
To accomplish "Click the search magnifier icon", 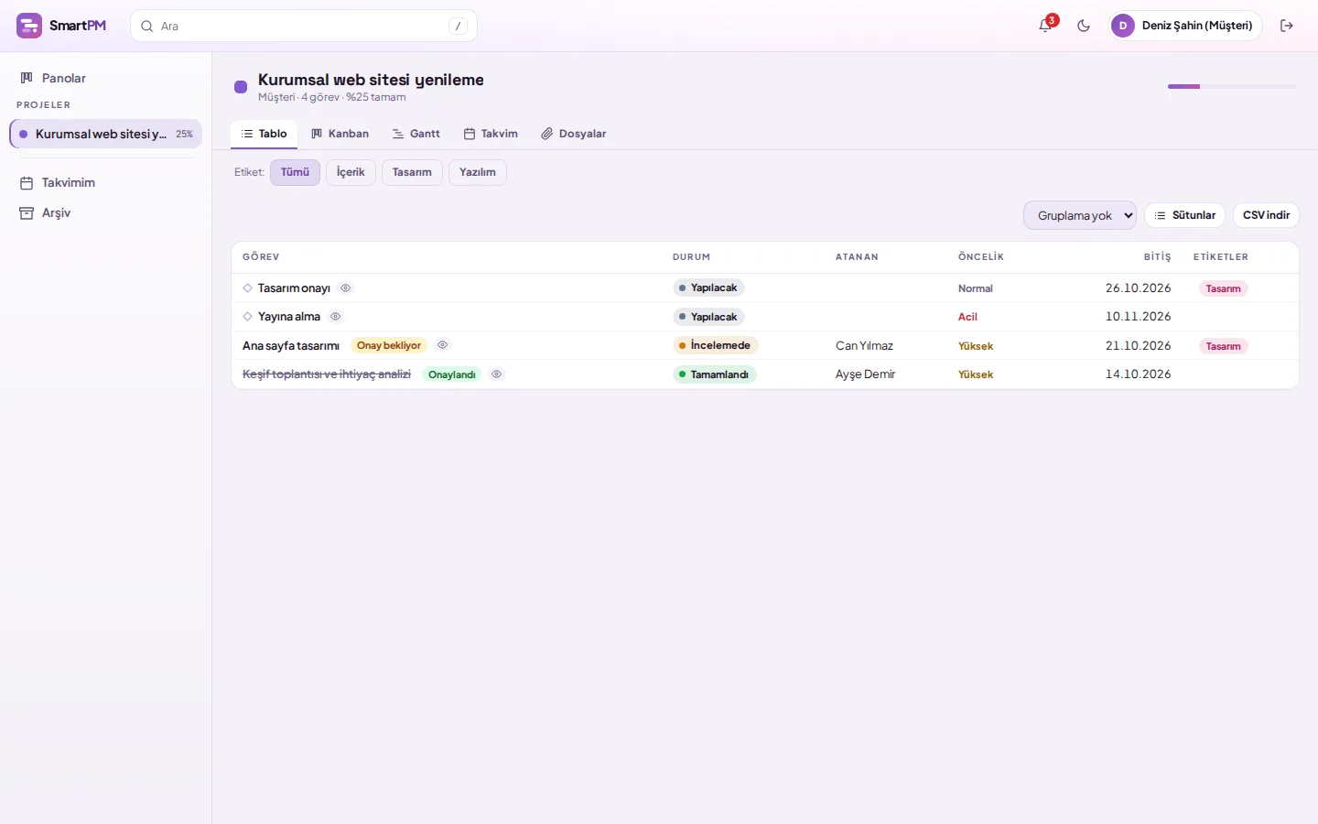I will (146, 27).
